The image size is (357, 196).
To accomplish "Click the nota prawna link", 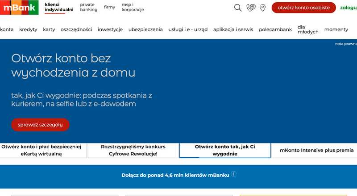I will 346,44.
